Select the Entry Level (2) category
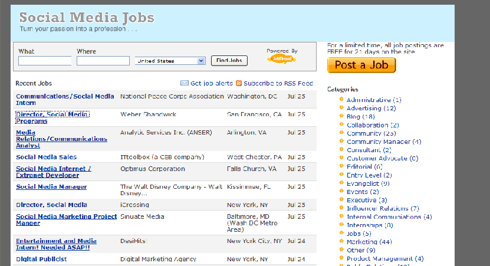The width and height of the screenshot is (490, 266). click(x=369, y=175)
